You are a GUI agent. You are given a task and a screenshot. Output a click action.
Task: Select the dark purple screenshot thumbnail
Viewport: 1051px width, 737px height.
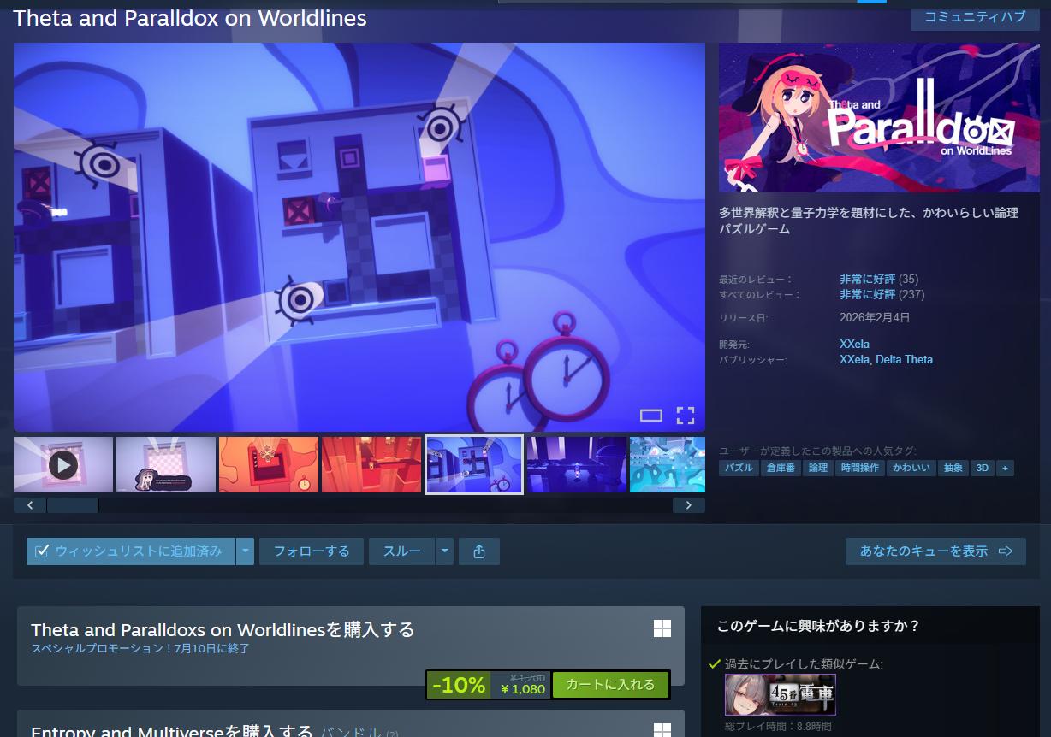coord(577,464)
